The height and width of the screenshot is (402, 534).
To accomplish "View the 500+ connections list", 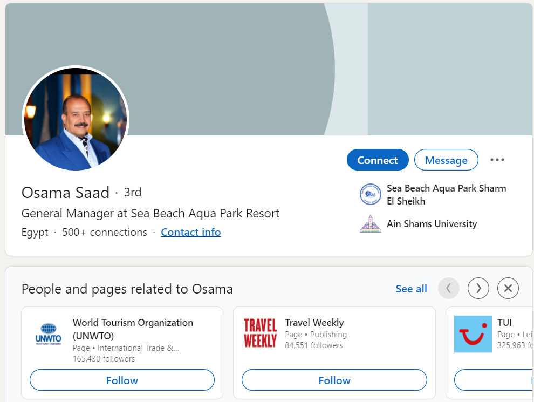I will pyautogui.click(x=105, y=233).
